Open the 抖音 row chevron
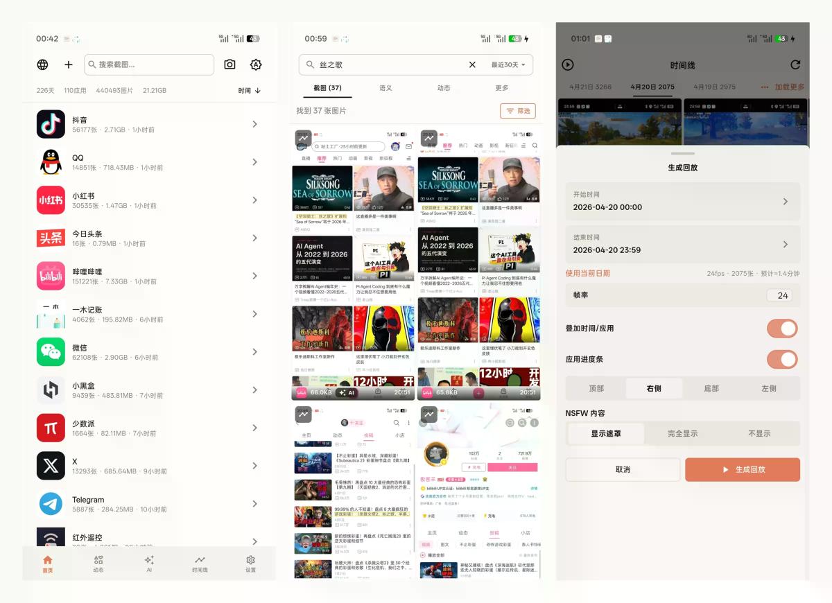The height and width of the screenshot is (603, 832). [x=254, y=124]
